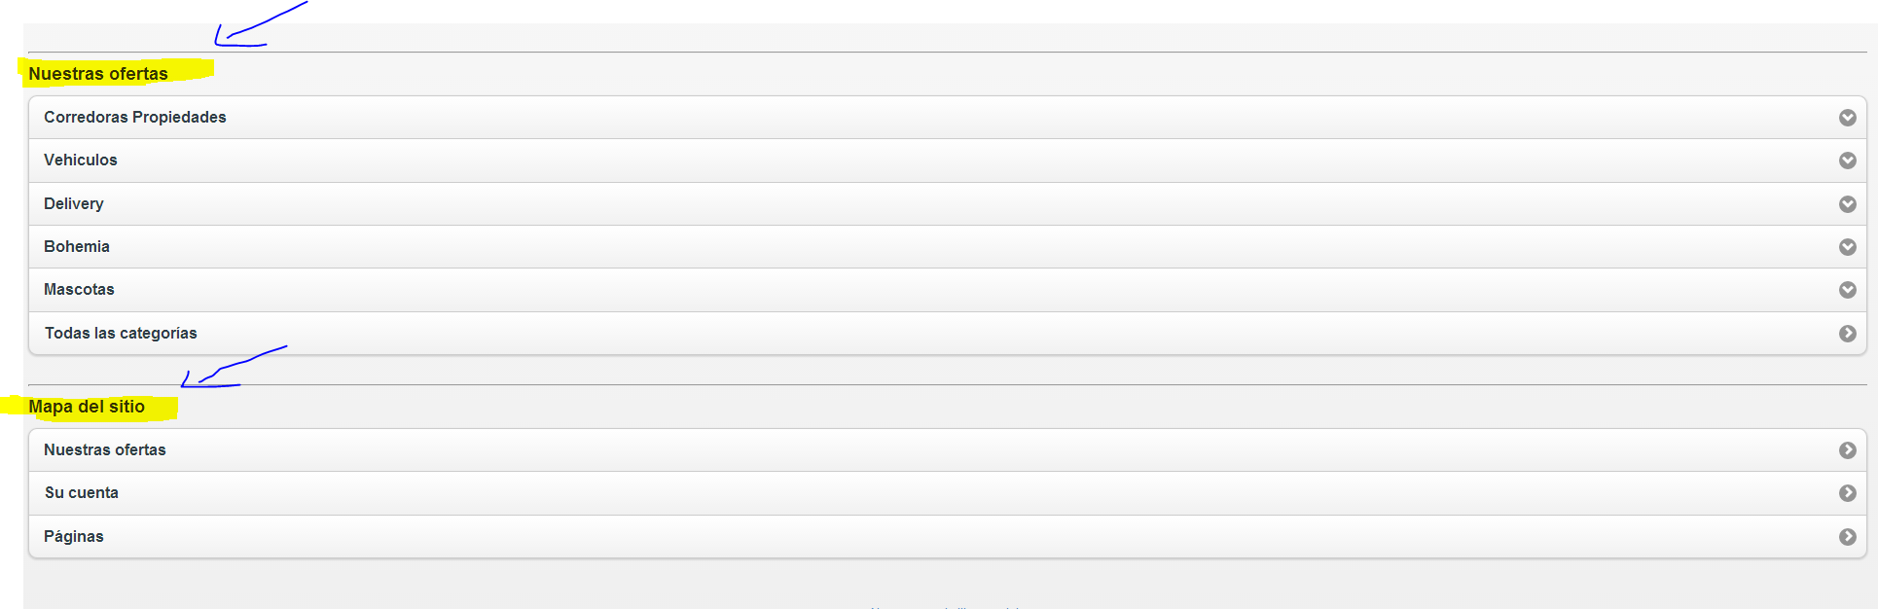Click the down-arrow icon beside Mascotas
Screen dimensions: 1878x609
1847,290
